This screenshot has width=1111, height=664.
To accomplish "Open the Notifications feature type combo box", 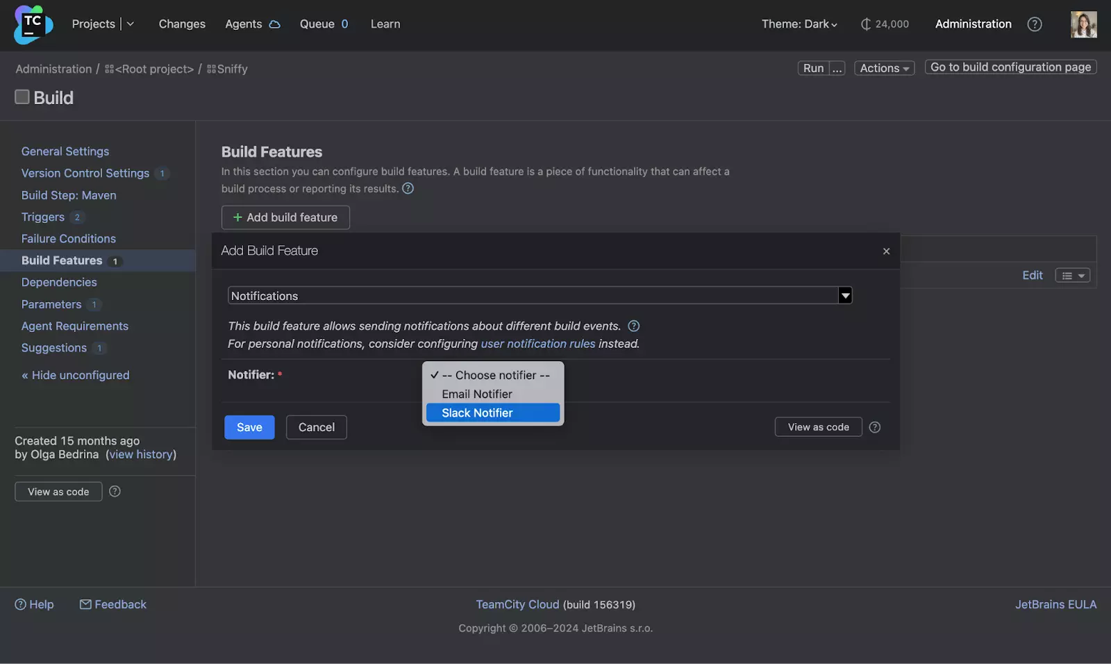I will click(845, 295).
